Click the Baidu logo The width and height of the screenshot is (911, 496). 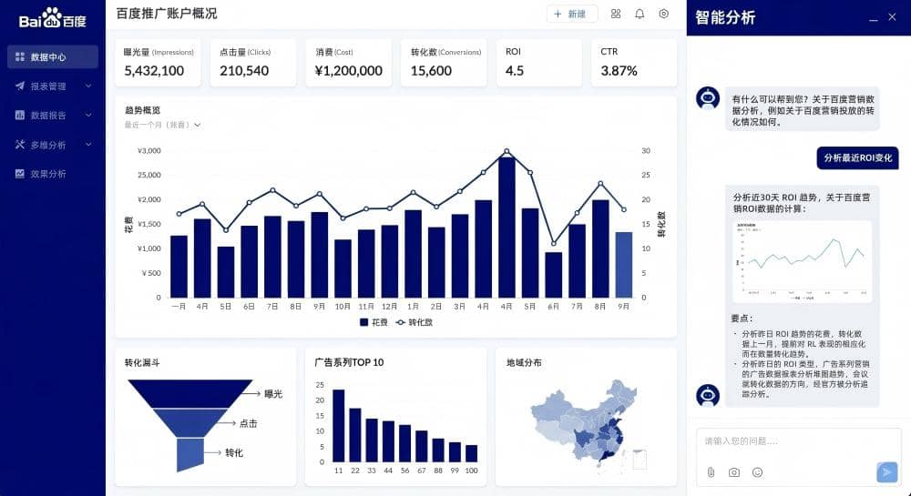(x=52, y=18)
